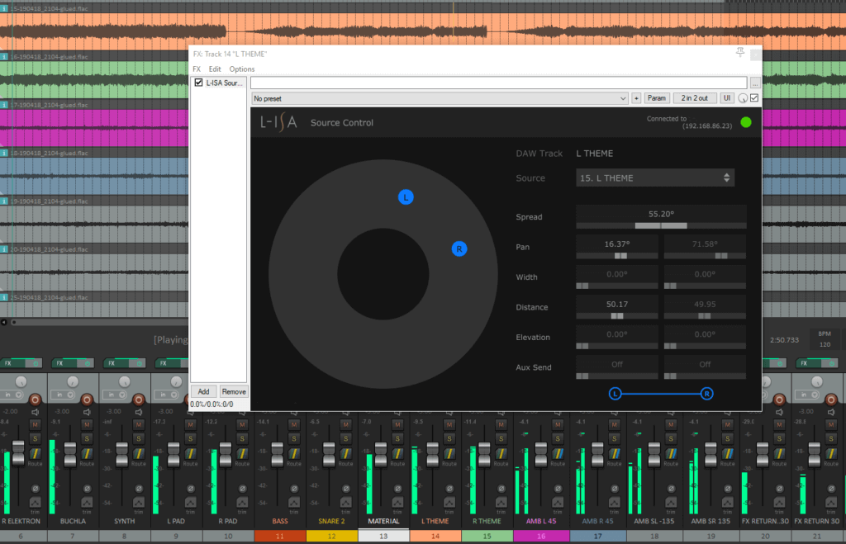The width and height of the screenshot is (846, 544).
Task: Click the Spread slider bar
Action: (x=661, y=225)
